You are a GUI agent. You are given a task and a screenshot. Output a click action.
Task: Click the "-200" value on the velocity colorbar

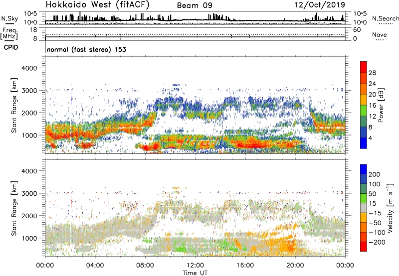[377, 242]
